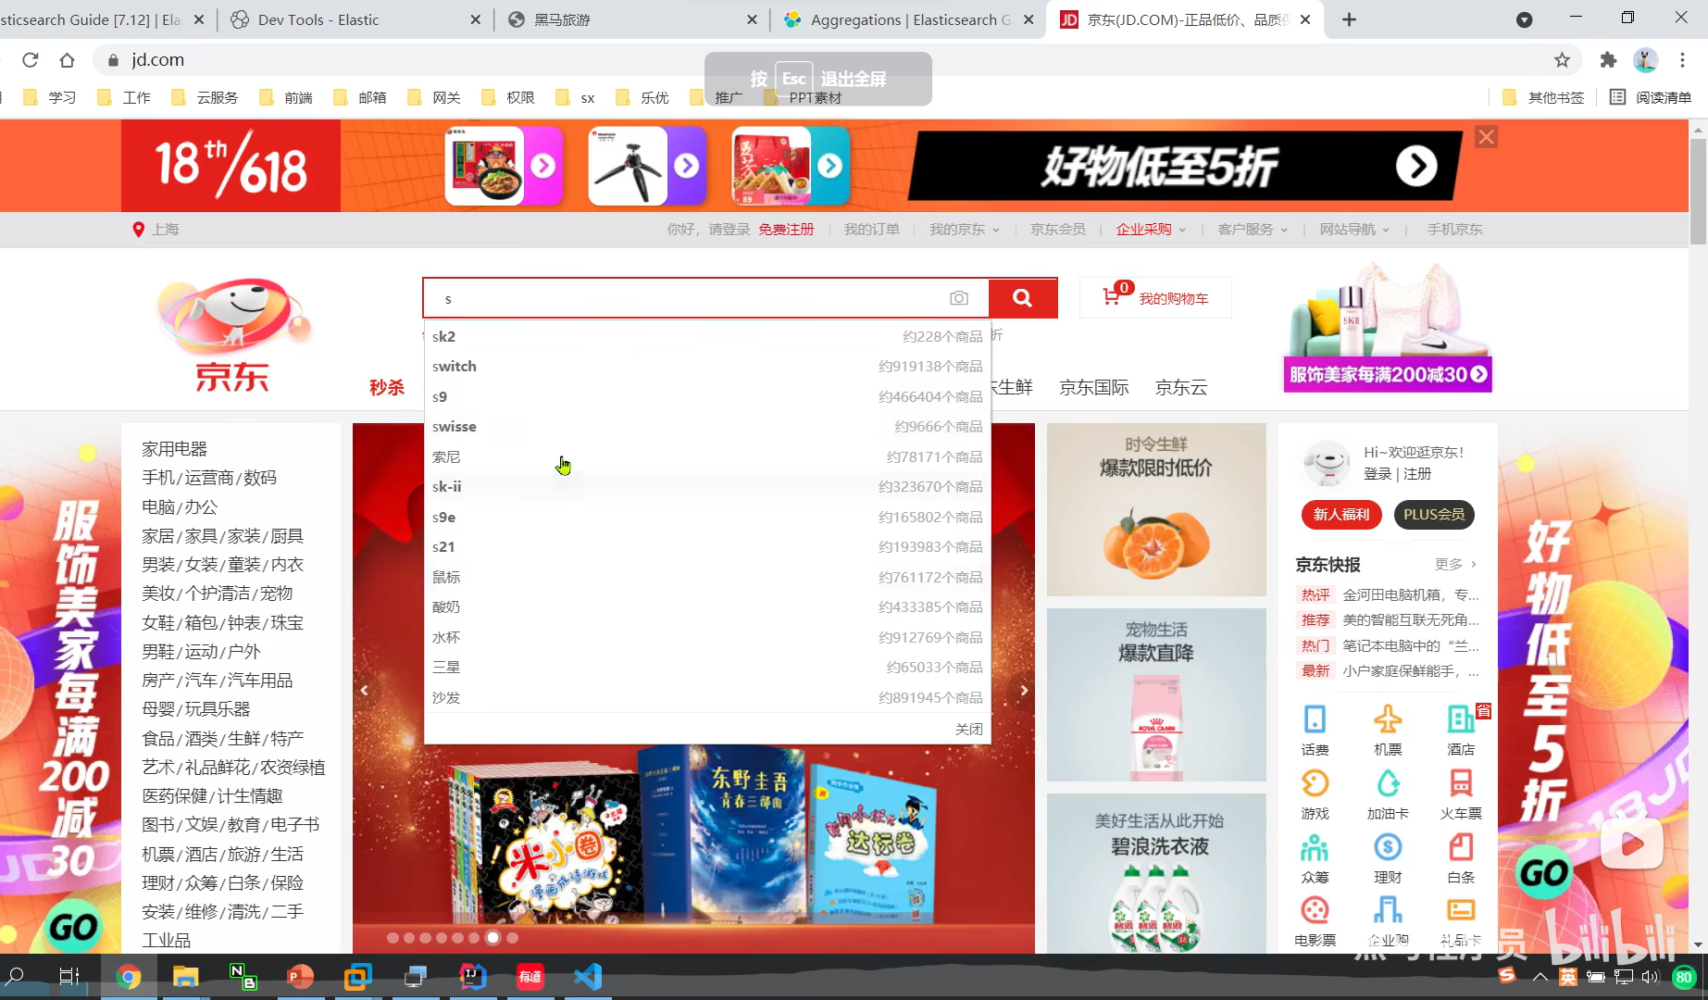This screenshot has width=1708, height=1000.
Task: Select suggestion 'swisse'
Action: (707, 427)
